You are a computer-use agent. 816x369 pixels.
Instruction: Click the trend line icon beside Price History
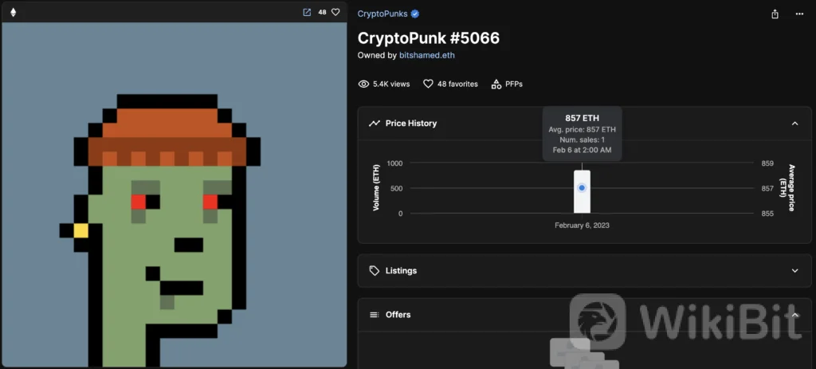click(x=375, y=124)
